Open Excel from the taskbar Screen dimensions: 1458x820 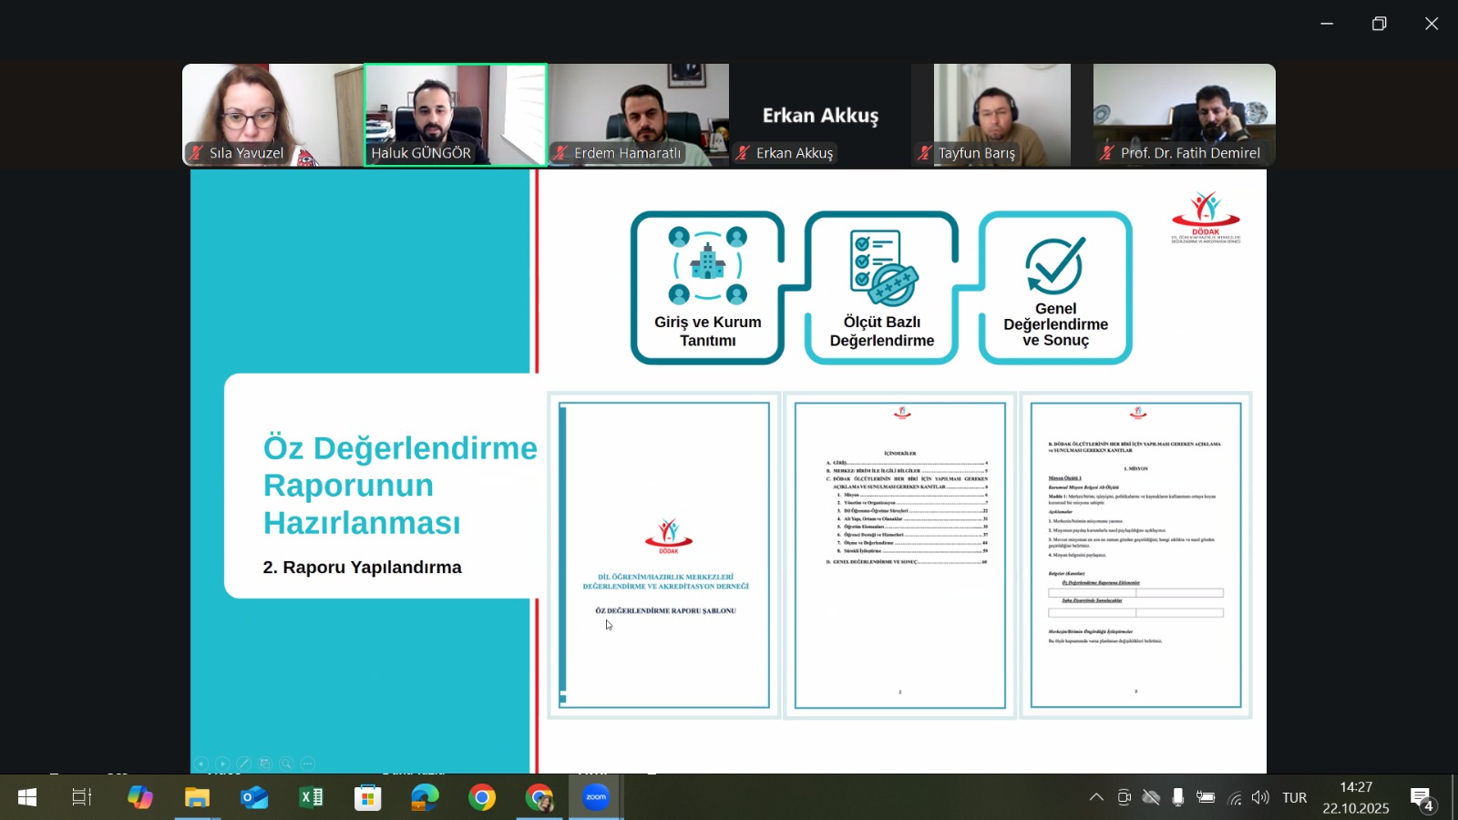311,797
